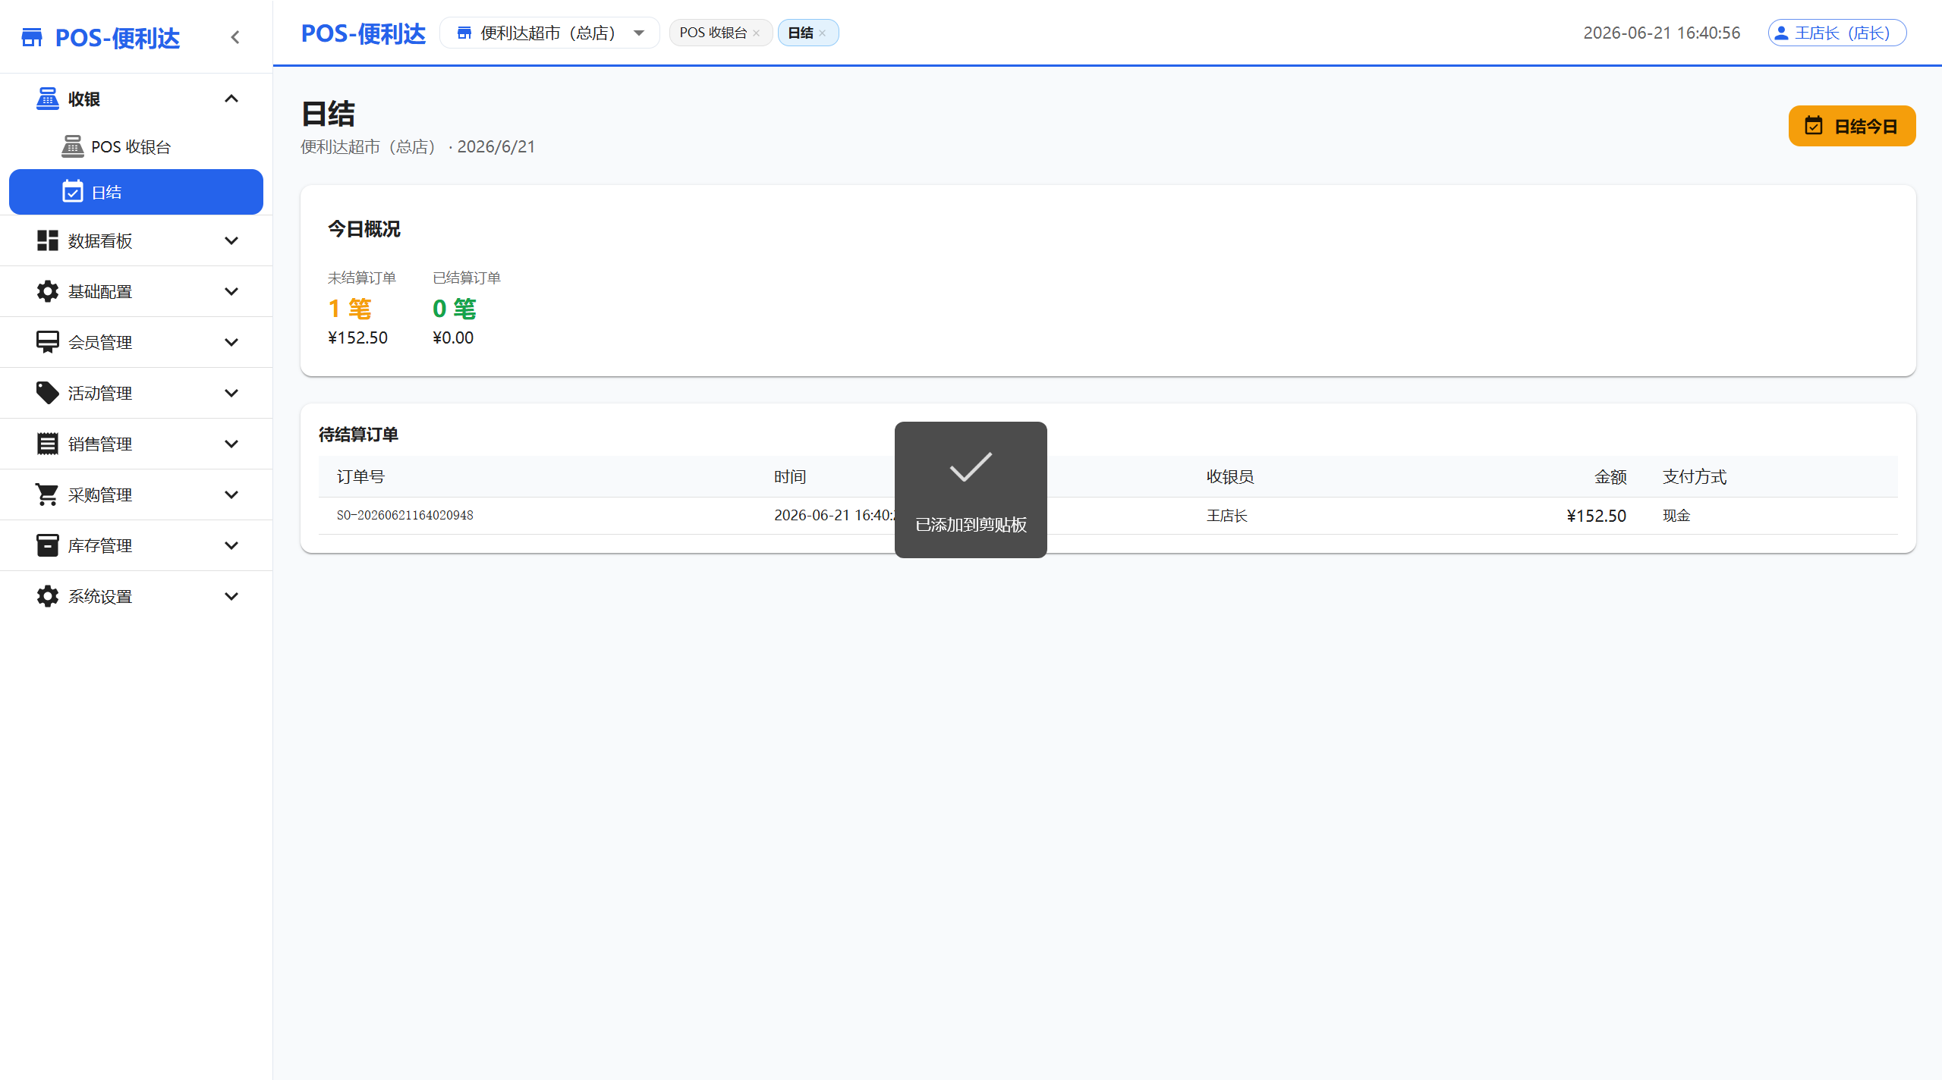Screen dimensions: 1942x1080
Task: Click the POS-便利达 title in the sidebar
Action: pos(118,38)
